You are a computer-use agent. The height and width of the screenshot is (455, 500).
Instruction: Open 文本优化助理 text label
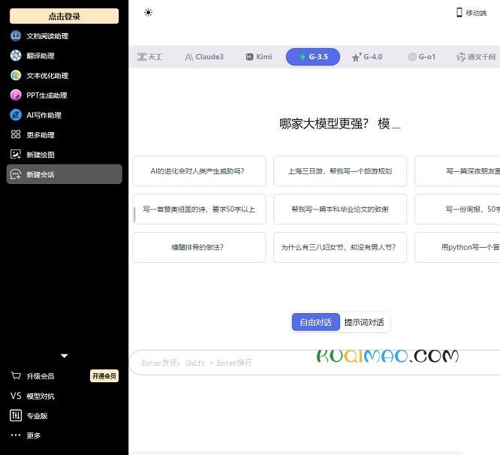[x=47, y=76]
